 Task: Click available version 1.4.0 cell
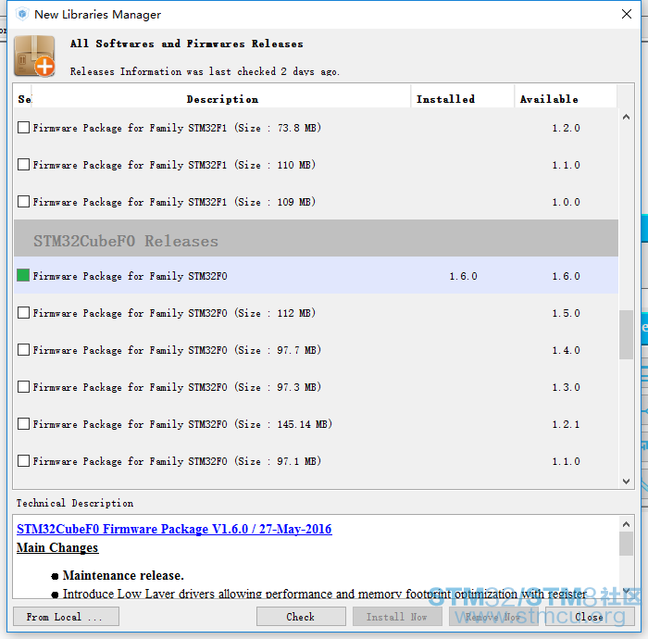(x=567, y=350)
